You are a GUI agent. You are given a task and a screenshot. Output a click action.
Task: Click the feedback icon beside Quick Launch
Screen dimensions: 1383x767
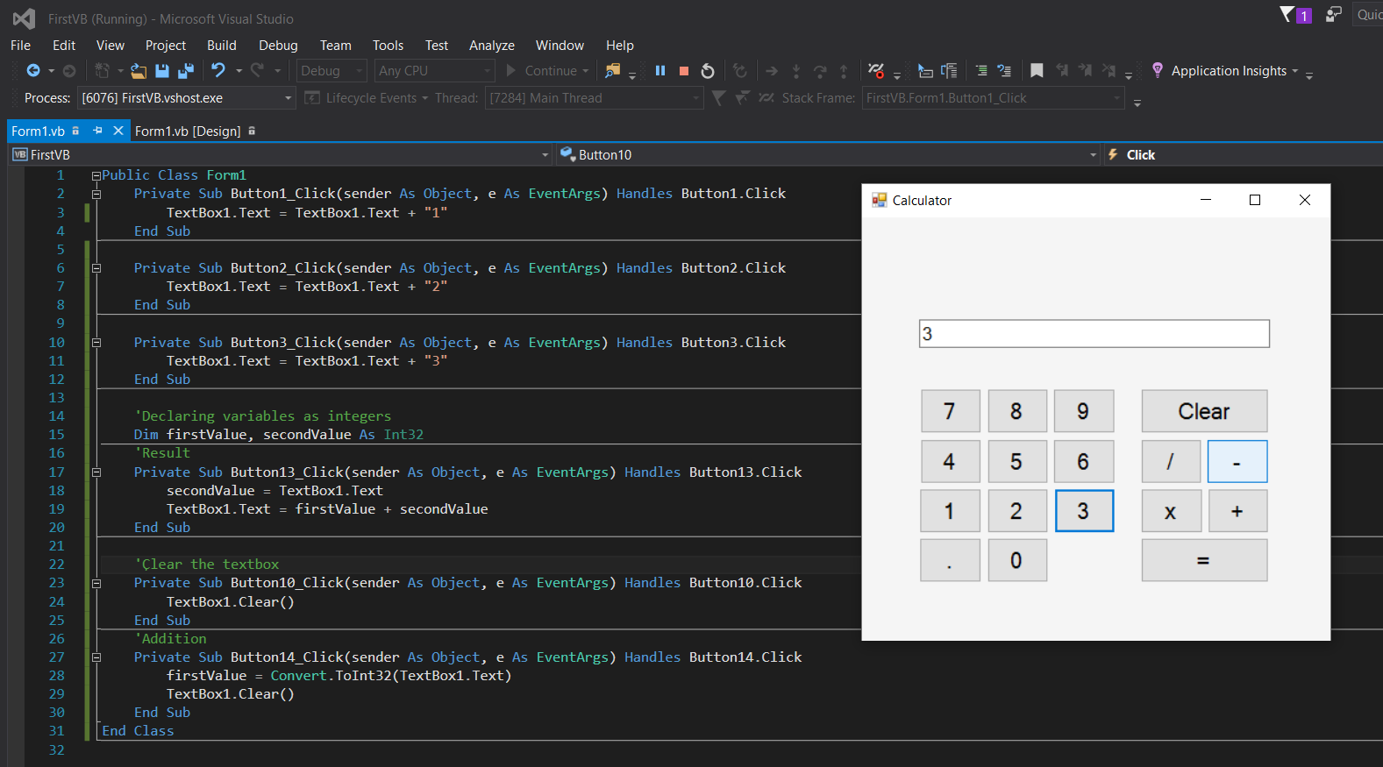click(1334, 14)
